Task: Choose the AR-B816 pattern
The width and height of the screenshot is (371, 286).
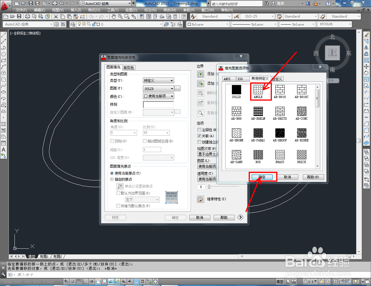Action: [280, 90]
